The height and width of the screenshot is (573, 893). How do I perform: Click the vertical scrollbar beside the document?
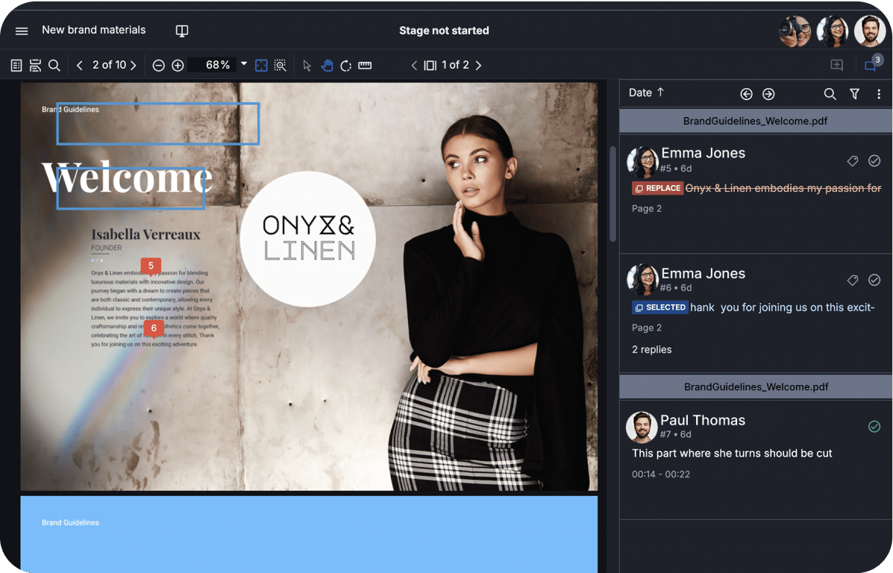(x=612, y=194)
